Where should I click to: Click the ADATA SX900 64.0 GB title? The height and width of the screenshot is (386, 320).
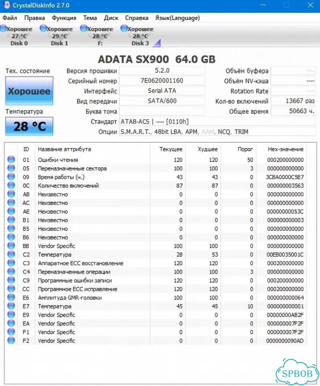tap(157, 60)
